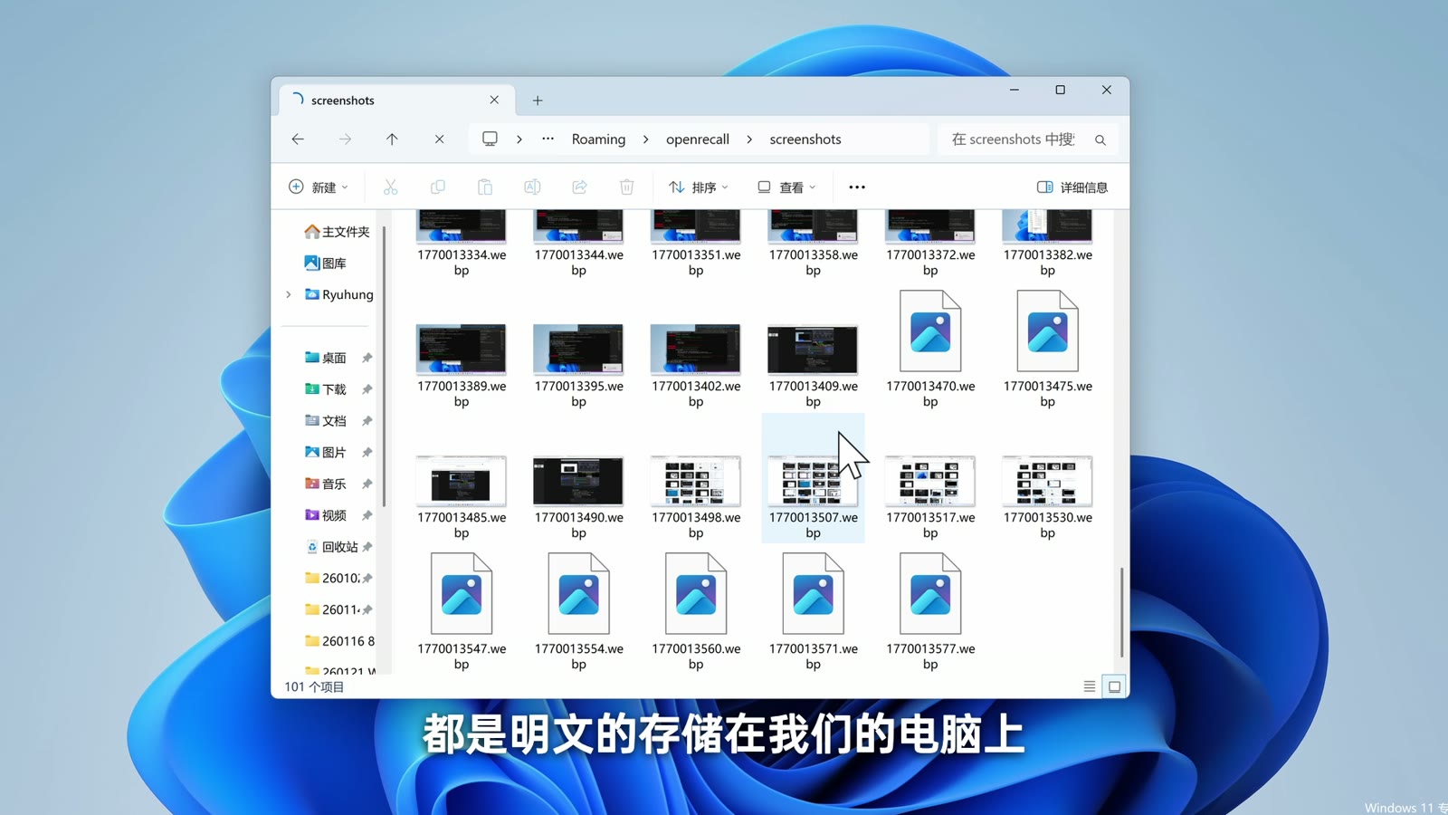Click the share icon
This screenshot has width=1448, height=815.
[579, 187]
